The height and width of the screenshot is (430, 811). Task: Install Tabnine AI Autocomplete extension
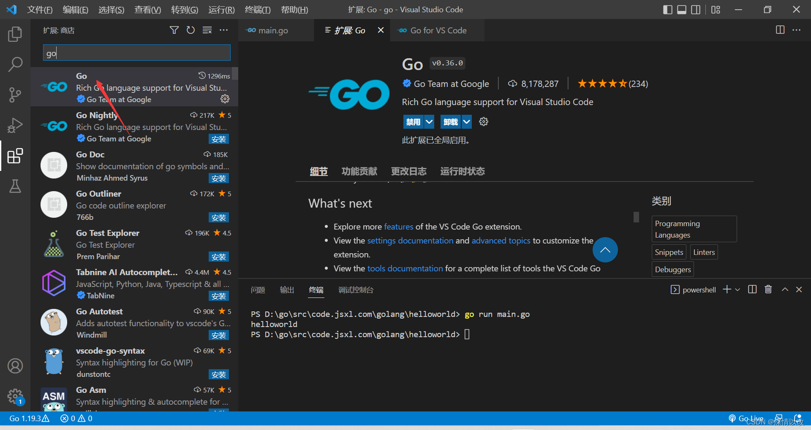(x=219, y=296)
